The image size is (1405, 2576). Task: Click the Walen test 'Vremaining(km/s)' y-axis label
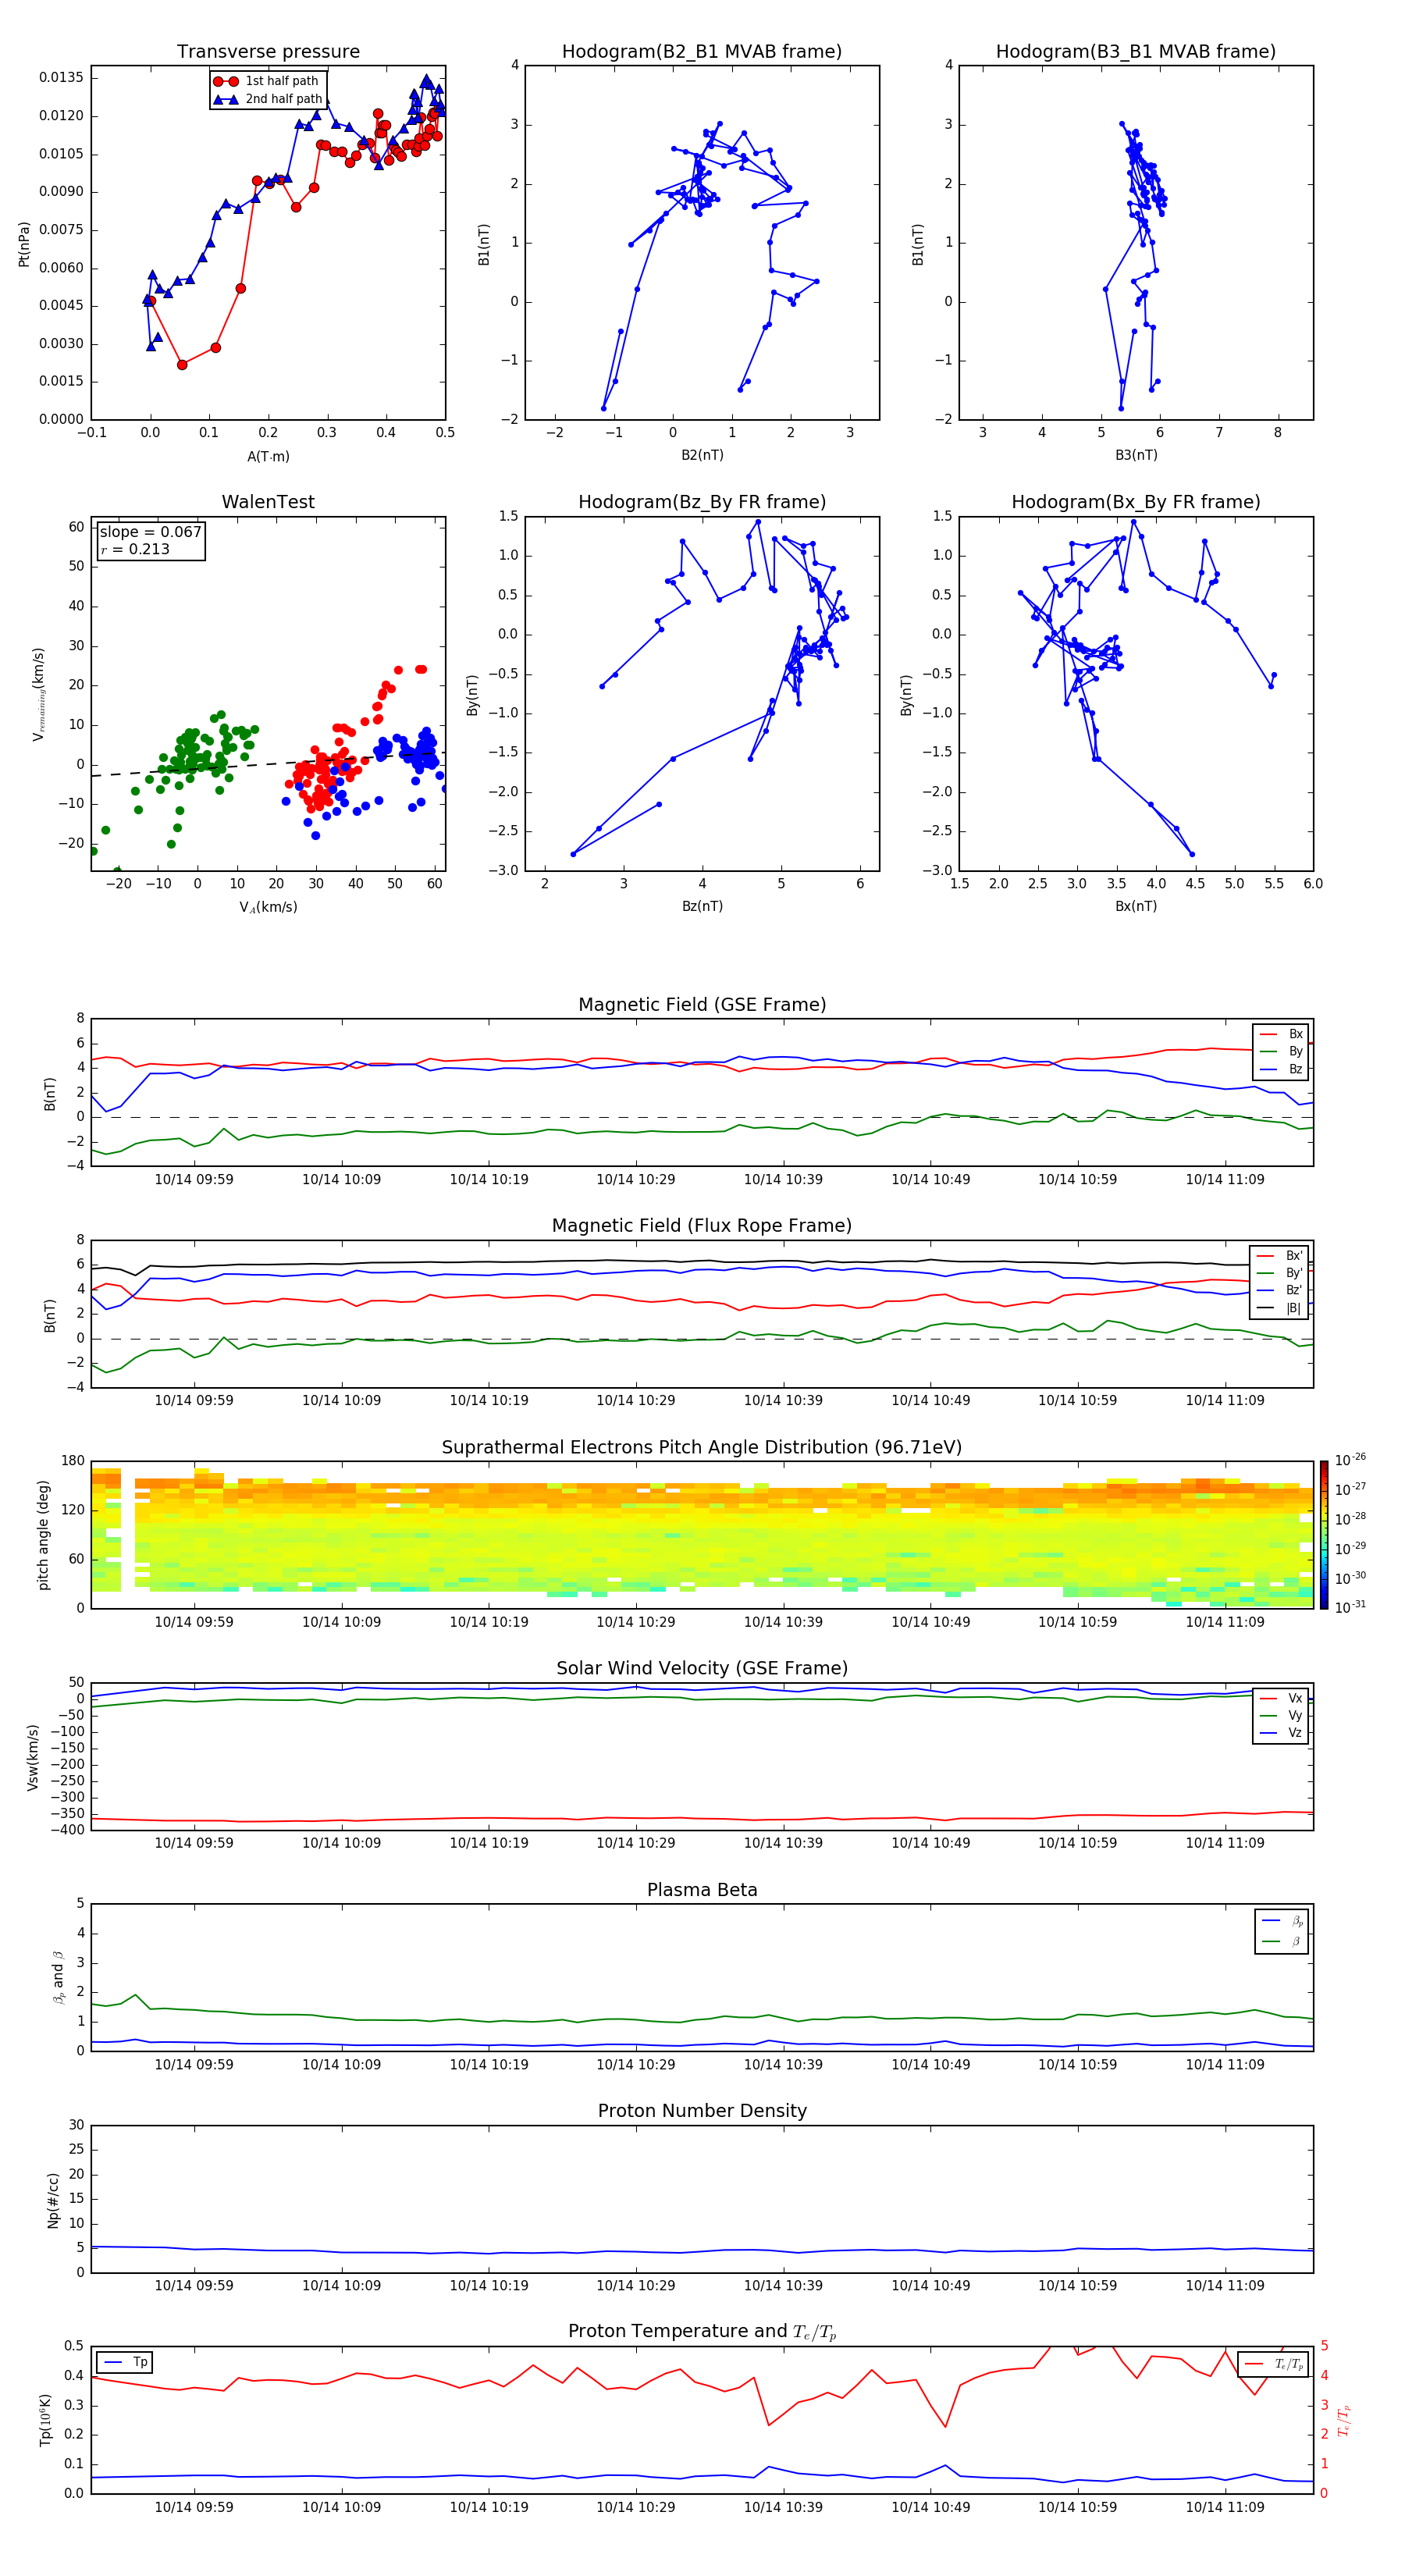(x=38, y=694)
